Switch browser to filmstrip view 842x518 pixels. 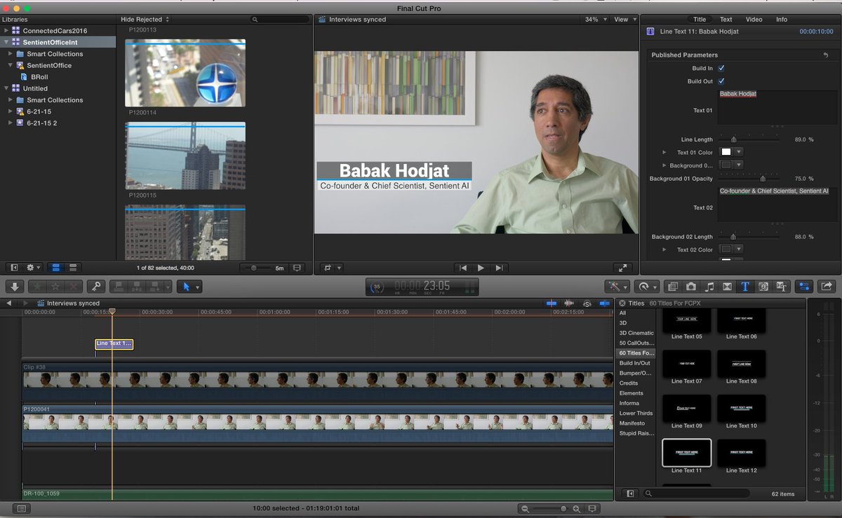57,268
